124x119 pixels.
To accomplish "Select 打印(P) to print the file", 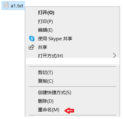I will pos(45,22).
